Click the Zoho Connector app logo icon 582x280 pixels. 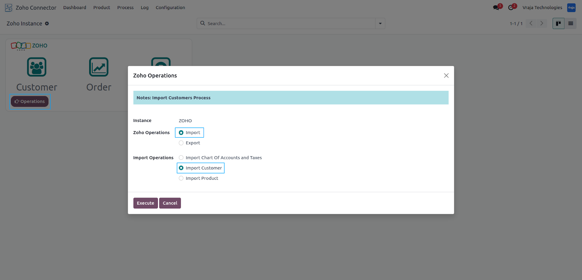tap(8, 8)
